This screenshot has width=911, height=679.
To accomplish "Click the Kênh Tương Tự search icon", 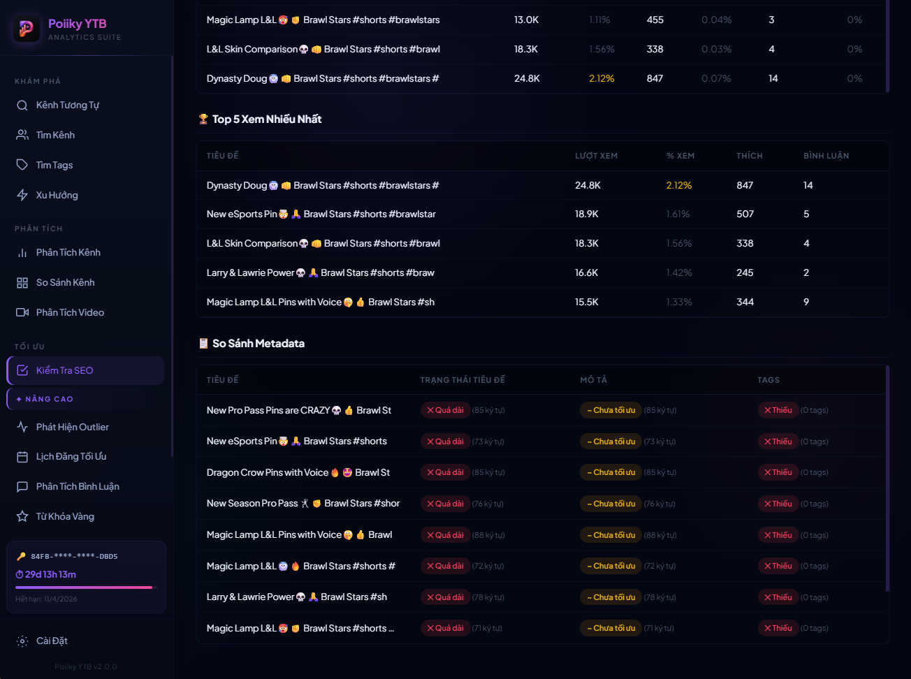I will pos(22,105).
